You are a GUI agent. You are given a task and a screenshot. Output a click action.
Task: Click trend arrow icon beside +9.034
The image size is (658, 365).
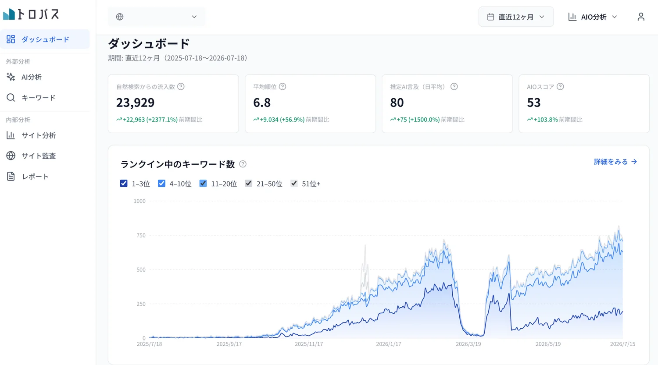coord(256,119)
